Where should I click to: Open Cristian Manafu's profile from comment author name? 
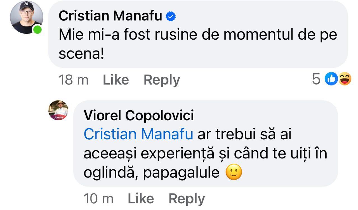click(110, 16)
